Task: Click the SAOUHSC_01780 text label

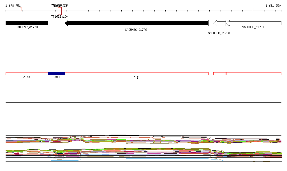Action: (219, 33)
